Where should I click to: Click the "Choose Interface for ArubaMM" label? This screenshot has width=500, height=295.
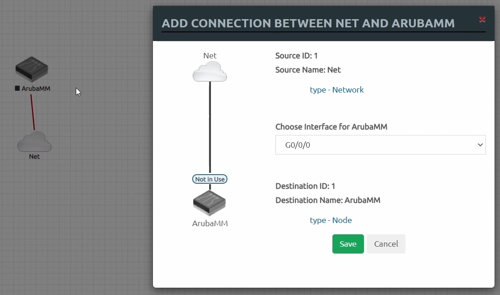click(x=331, y=127)
